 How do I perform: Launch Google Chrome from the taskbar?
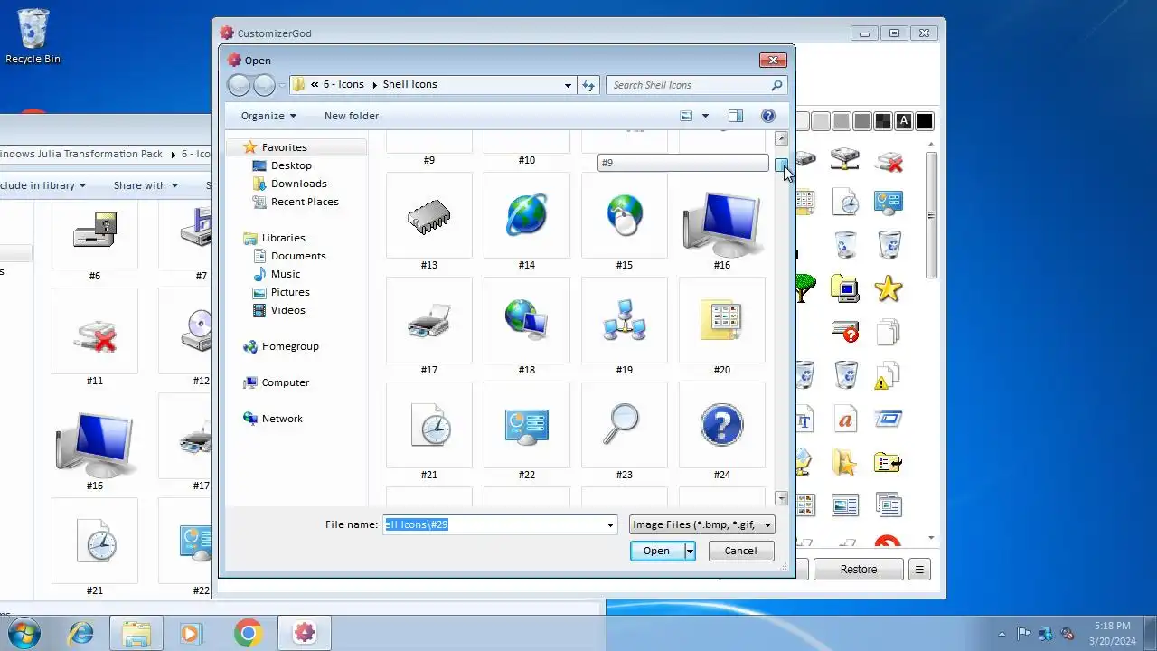[248, 633]
